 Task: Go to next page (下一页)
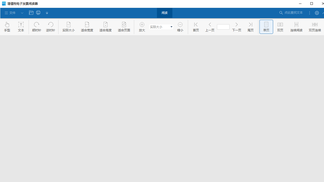point(237,27)
